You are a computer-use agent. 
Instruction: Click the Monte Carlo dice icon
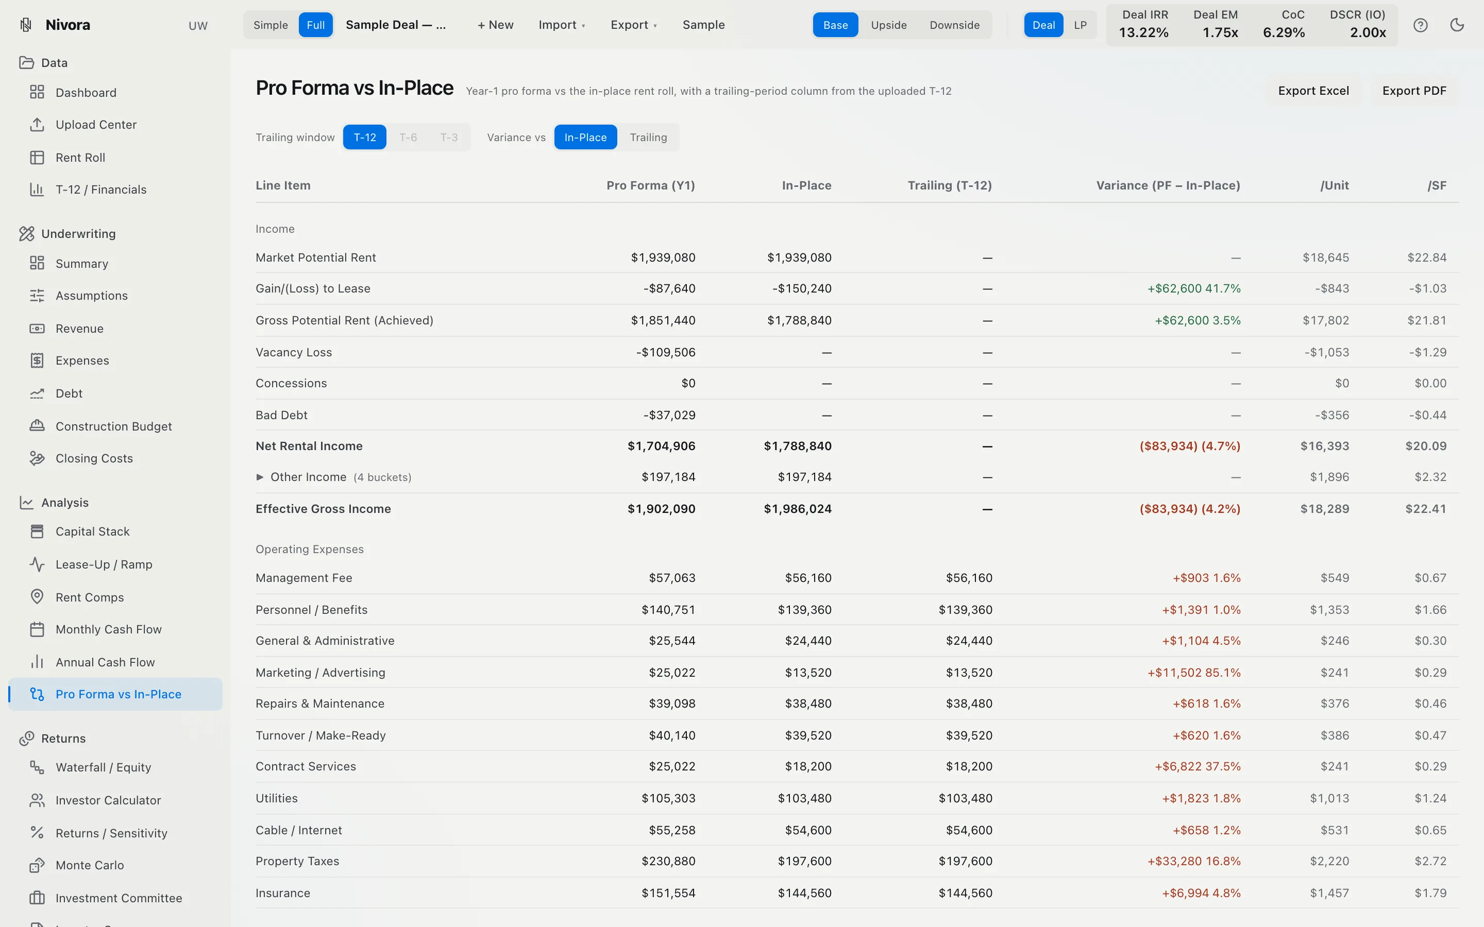[37, 865]
